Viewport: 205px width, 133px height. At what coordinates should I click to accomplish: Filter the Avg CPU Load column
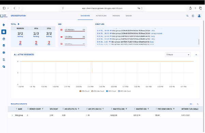coord(103,109)
